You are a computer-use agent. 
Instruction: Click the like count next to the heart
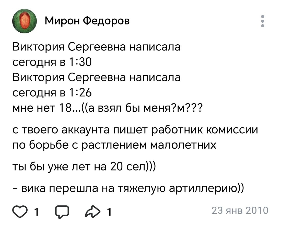pos(37,212)
